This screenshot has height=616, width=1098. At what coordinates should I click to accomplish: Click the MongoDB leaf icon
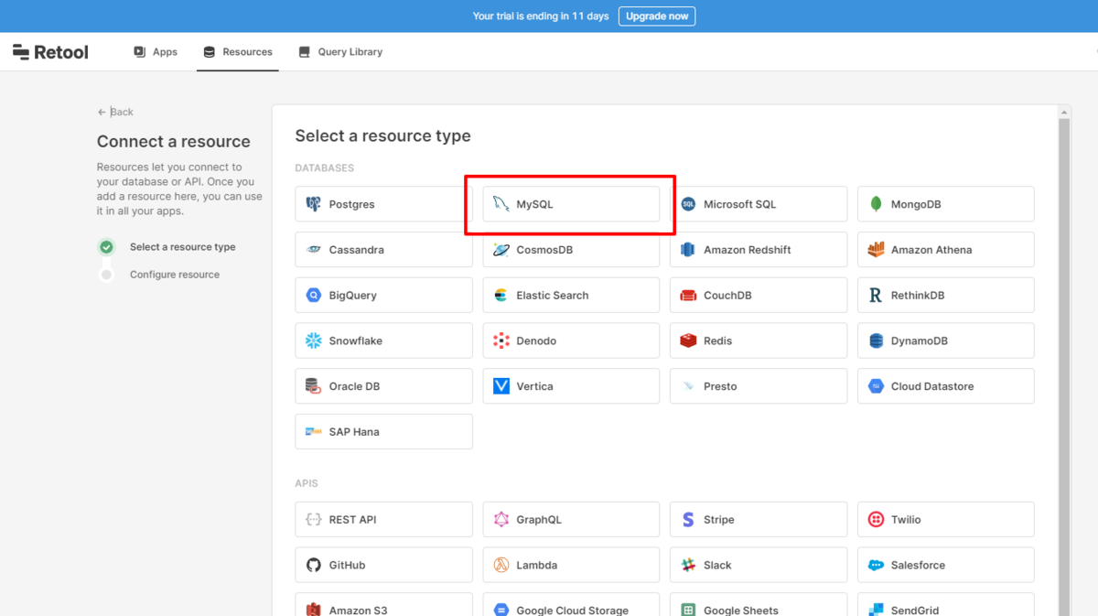(876, 204)
